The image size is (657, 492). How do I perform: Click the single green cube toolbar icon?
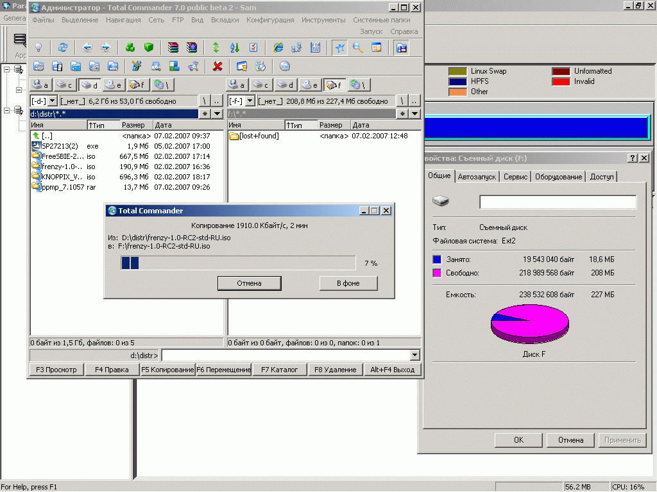click(x=149, y=47)
